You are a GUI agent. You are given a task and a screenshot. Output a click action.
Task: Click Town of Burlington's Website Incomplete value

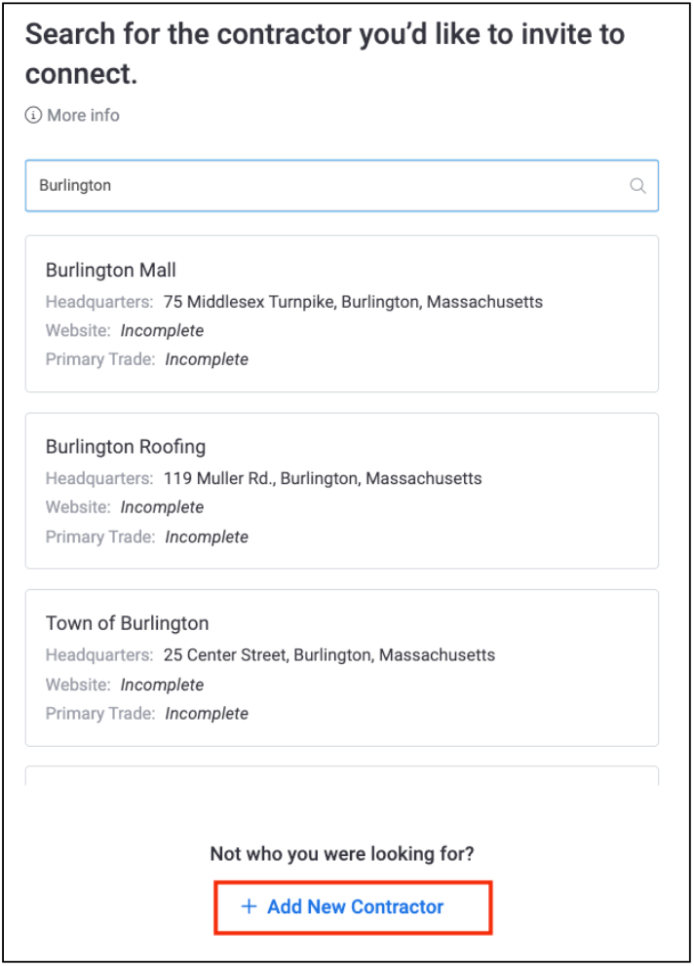(x=162, y=685)
